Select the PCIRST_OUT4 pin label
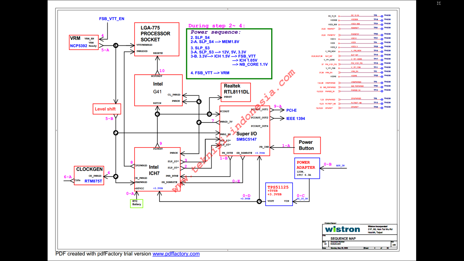The image size is (464, 261). pyautogui.click(x=260, y=126)
